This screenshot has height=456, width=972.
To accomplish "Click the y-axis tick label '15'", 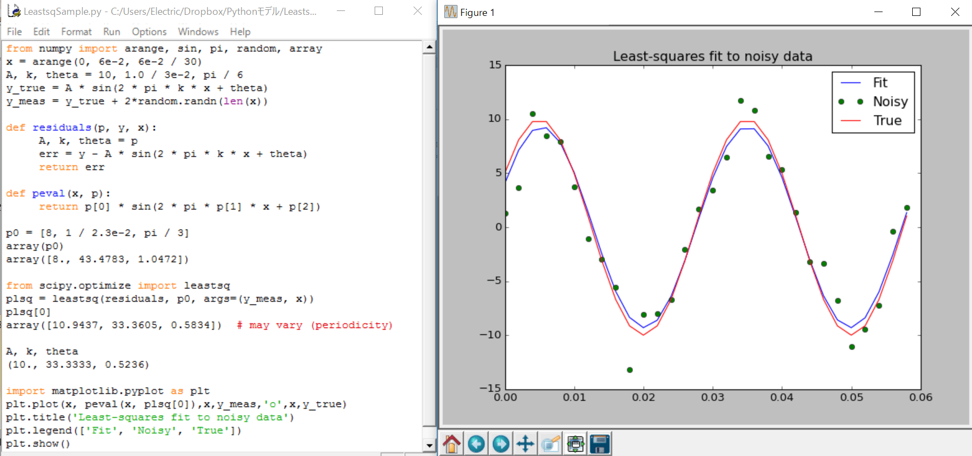I will 495,65.
